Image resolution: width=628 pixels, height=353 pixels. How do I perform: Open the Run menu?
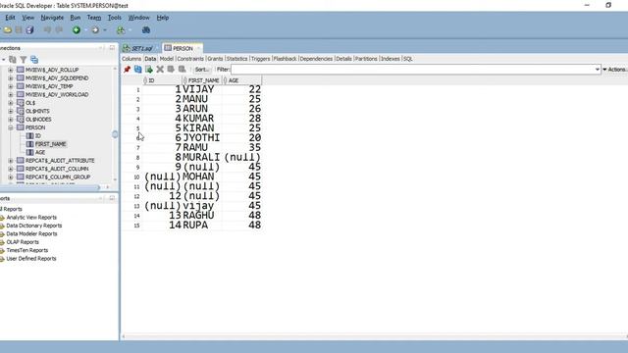(x=76, y=18)
